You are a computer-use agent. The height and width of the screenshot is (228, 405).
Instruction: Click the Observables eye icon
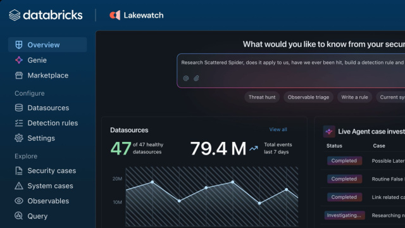[x=19, y=201]
